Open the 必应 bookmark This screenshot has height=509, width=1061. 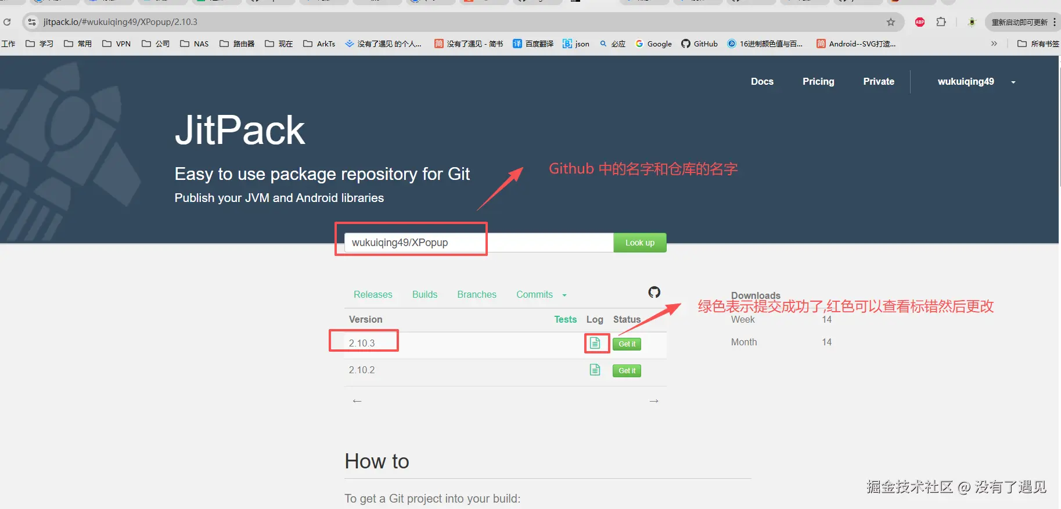click(613, 44)
